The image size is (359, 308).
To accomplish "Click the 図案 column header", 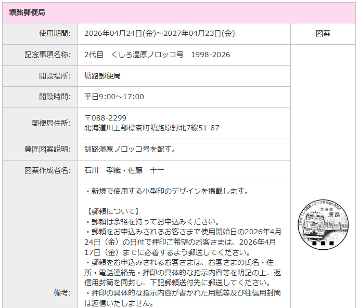I will click(x=323, y=33).
